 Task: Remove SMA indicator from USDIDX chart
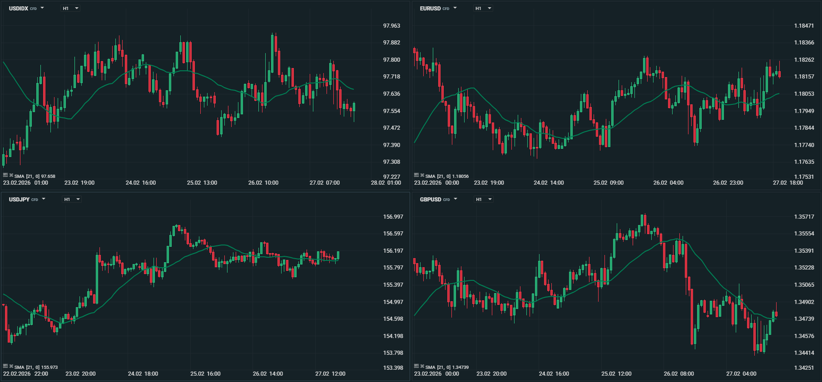(x=11, y=175)
